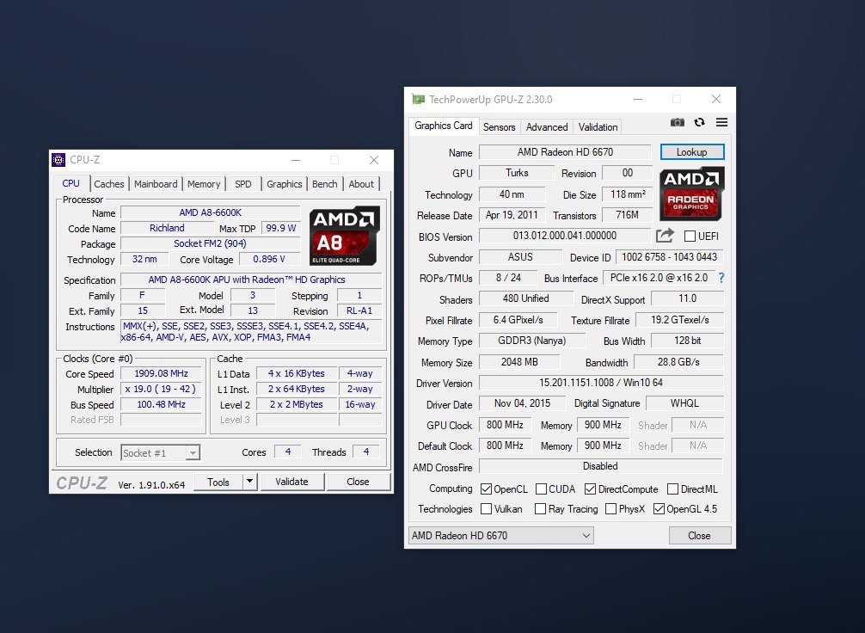
Task: Take a GPU-Z screenshot with camera icon
Action: coord(677,122)
